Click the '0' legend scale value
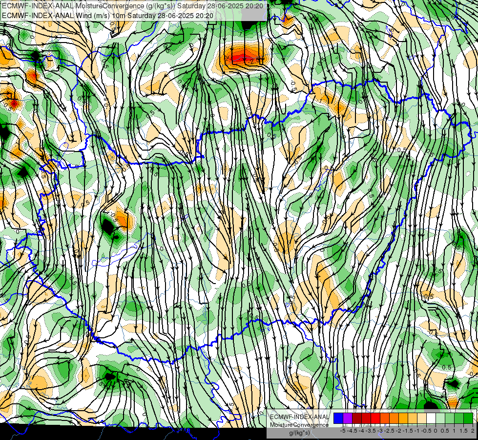 pos(436,431)
